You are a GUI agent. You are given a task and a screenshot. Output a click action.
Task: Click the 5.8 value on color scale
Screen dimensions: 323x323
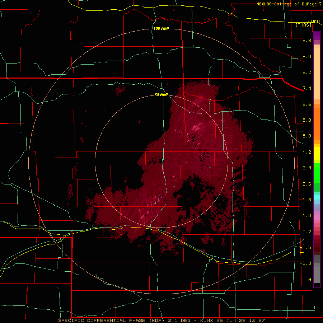[307, 120]
